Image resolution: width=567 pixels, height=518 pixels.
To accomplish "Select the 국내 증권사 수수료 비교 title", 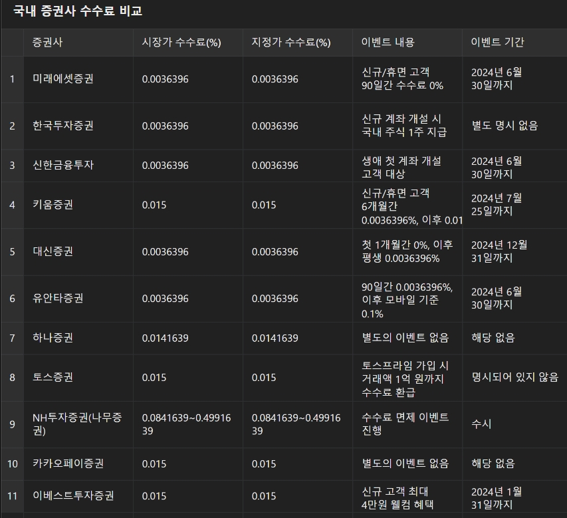I will (x=78, y=11).
